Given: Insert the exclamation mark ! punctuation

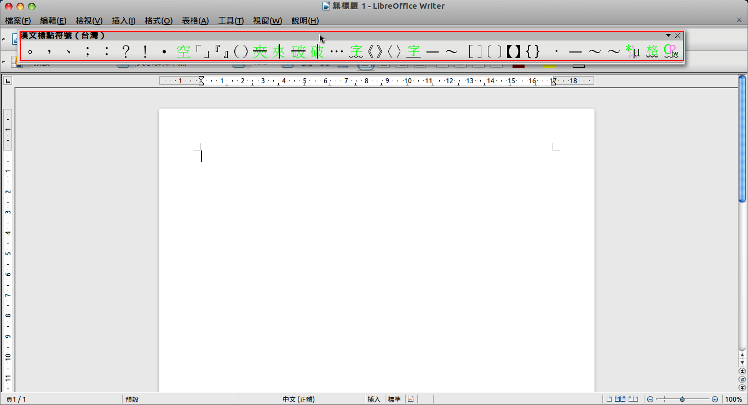Looking at the screenshot, I should pyautogui.click(x=145, y=52).
